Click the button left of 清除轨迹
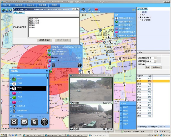The image size is (171, 137). (x=148, y=67)
